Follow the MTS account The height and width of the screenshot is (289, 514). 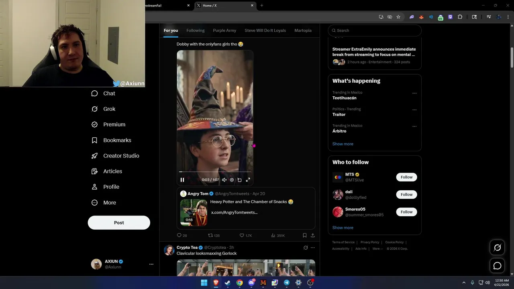coord(406,177)
